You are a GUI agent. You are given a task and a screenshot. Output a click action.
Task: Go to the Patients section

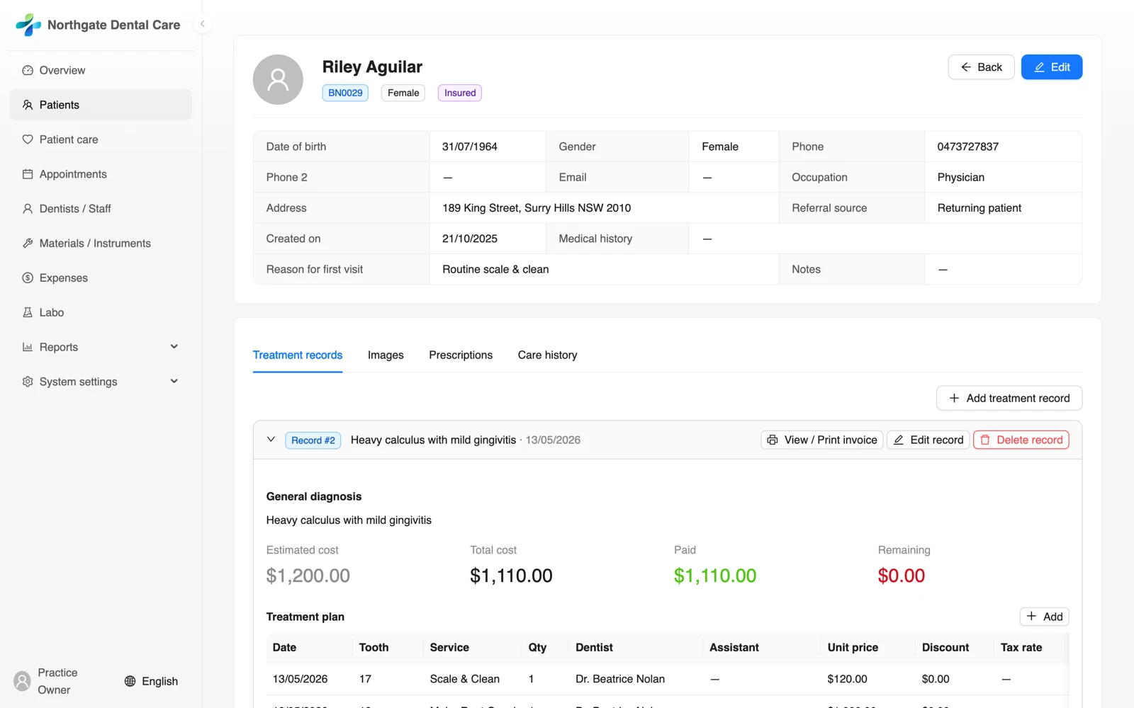(101, 105)
